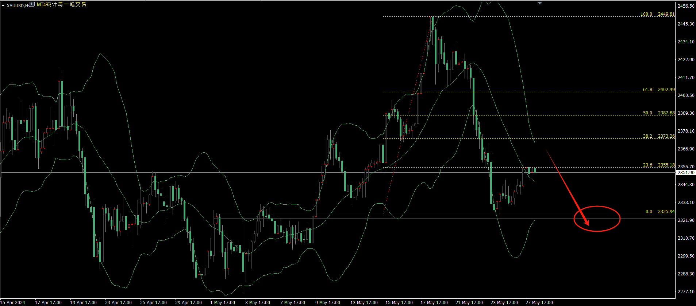
Task: Click the 1 May 17:00 time axis label
Action: 223,303
